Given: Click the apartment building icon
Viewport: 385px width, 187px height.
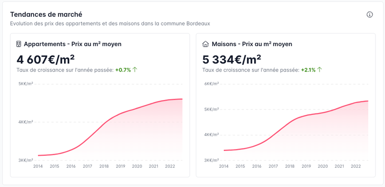Looking at the screenshot, I should tap(19, 44).
